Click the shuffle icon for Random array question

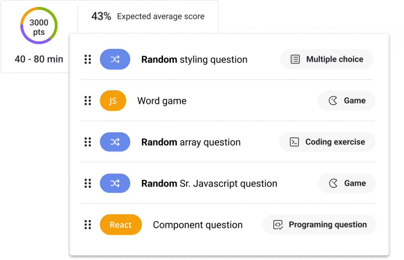[115, 142]
